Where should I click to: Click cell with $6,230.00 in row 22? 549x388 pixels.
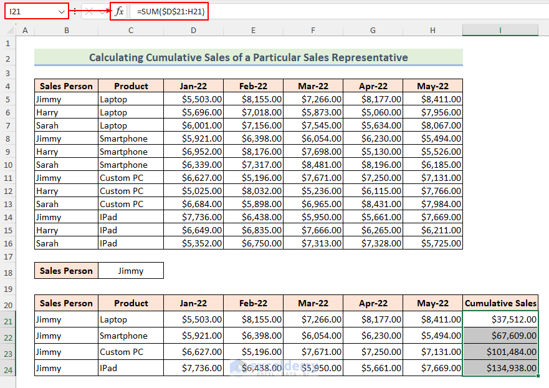tap(373, 336)
